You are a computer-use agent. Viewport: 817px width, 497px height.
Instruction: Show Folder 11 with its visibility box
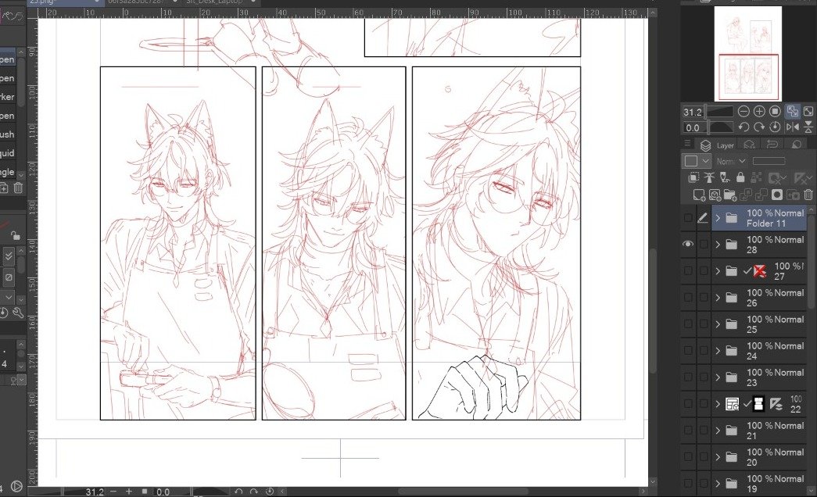[x=688, y=218]
